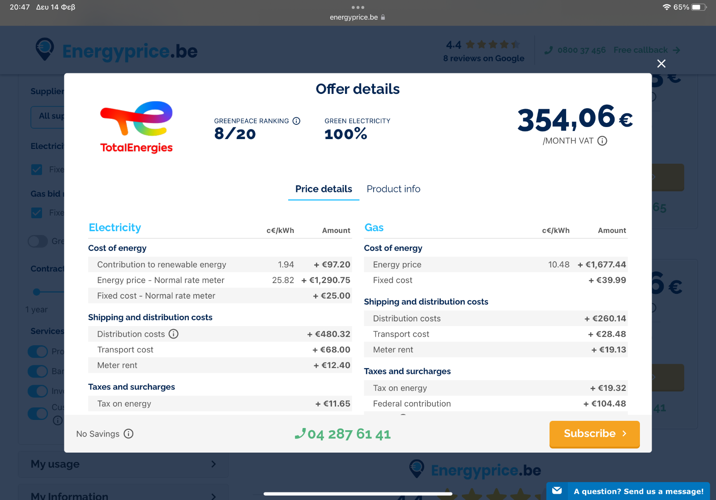
Task: Select gas Fixed cost €39.99 row
Action: tap(495, 280)
